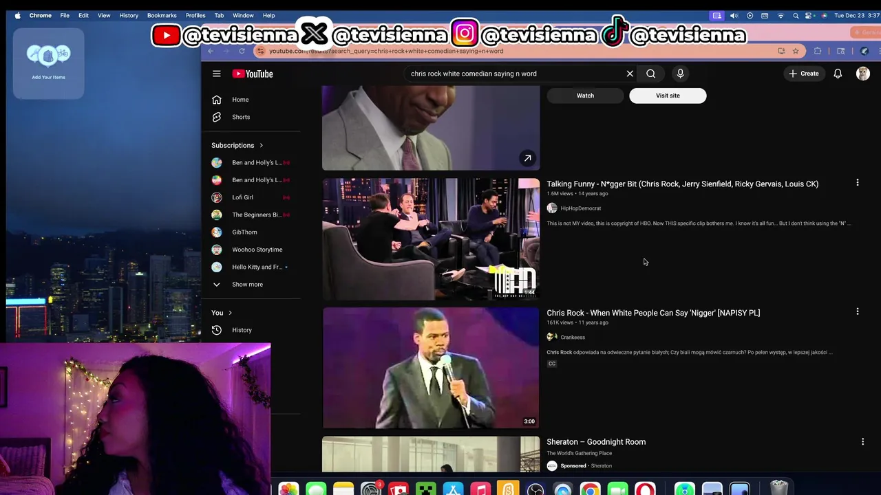Click the Crankeess channel avatar
Screen dimensions: 881x495
click(552, 337)
